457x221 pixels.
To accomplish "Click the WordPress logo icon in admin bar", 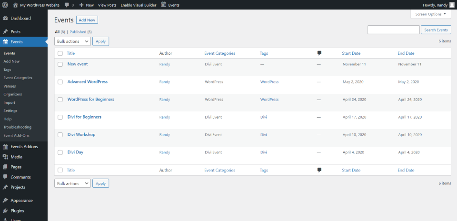I will 5,5.
